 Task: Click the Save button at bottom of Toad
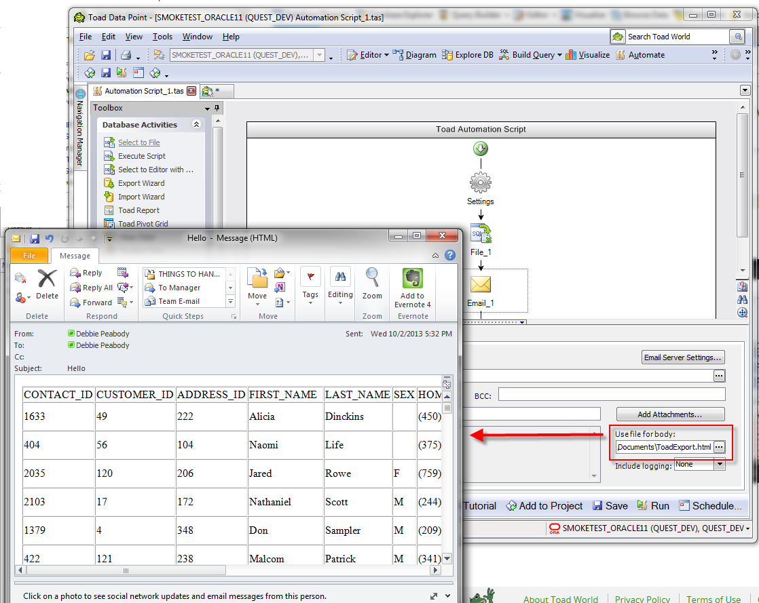point(610,506)
